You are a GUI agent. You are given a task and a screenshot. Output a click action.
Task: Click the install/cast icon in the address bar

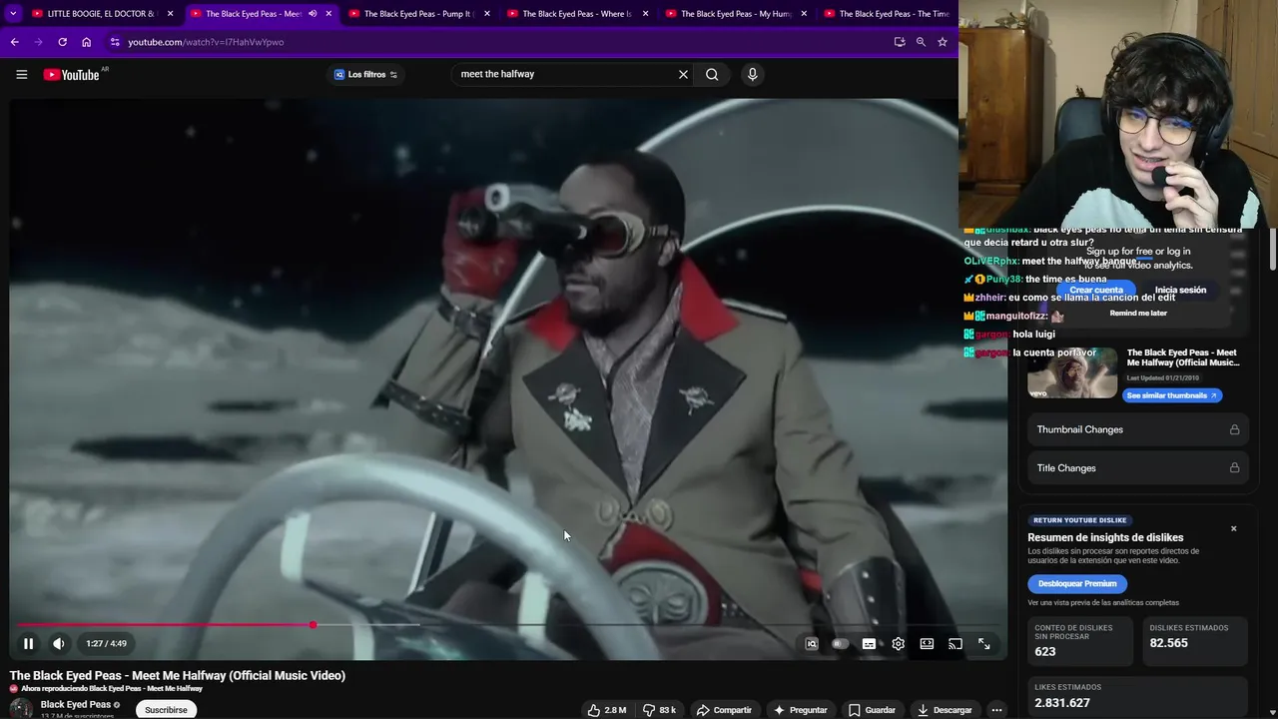coord(900,42)
